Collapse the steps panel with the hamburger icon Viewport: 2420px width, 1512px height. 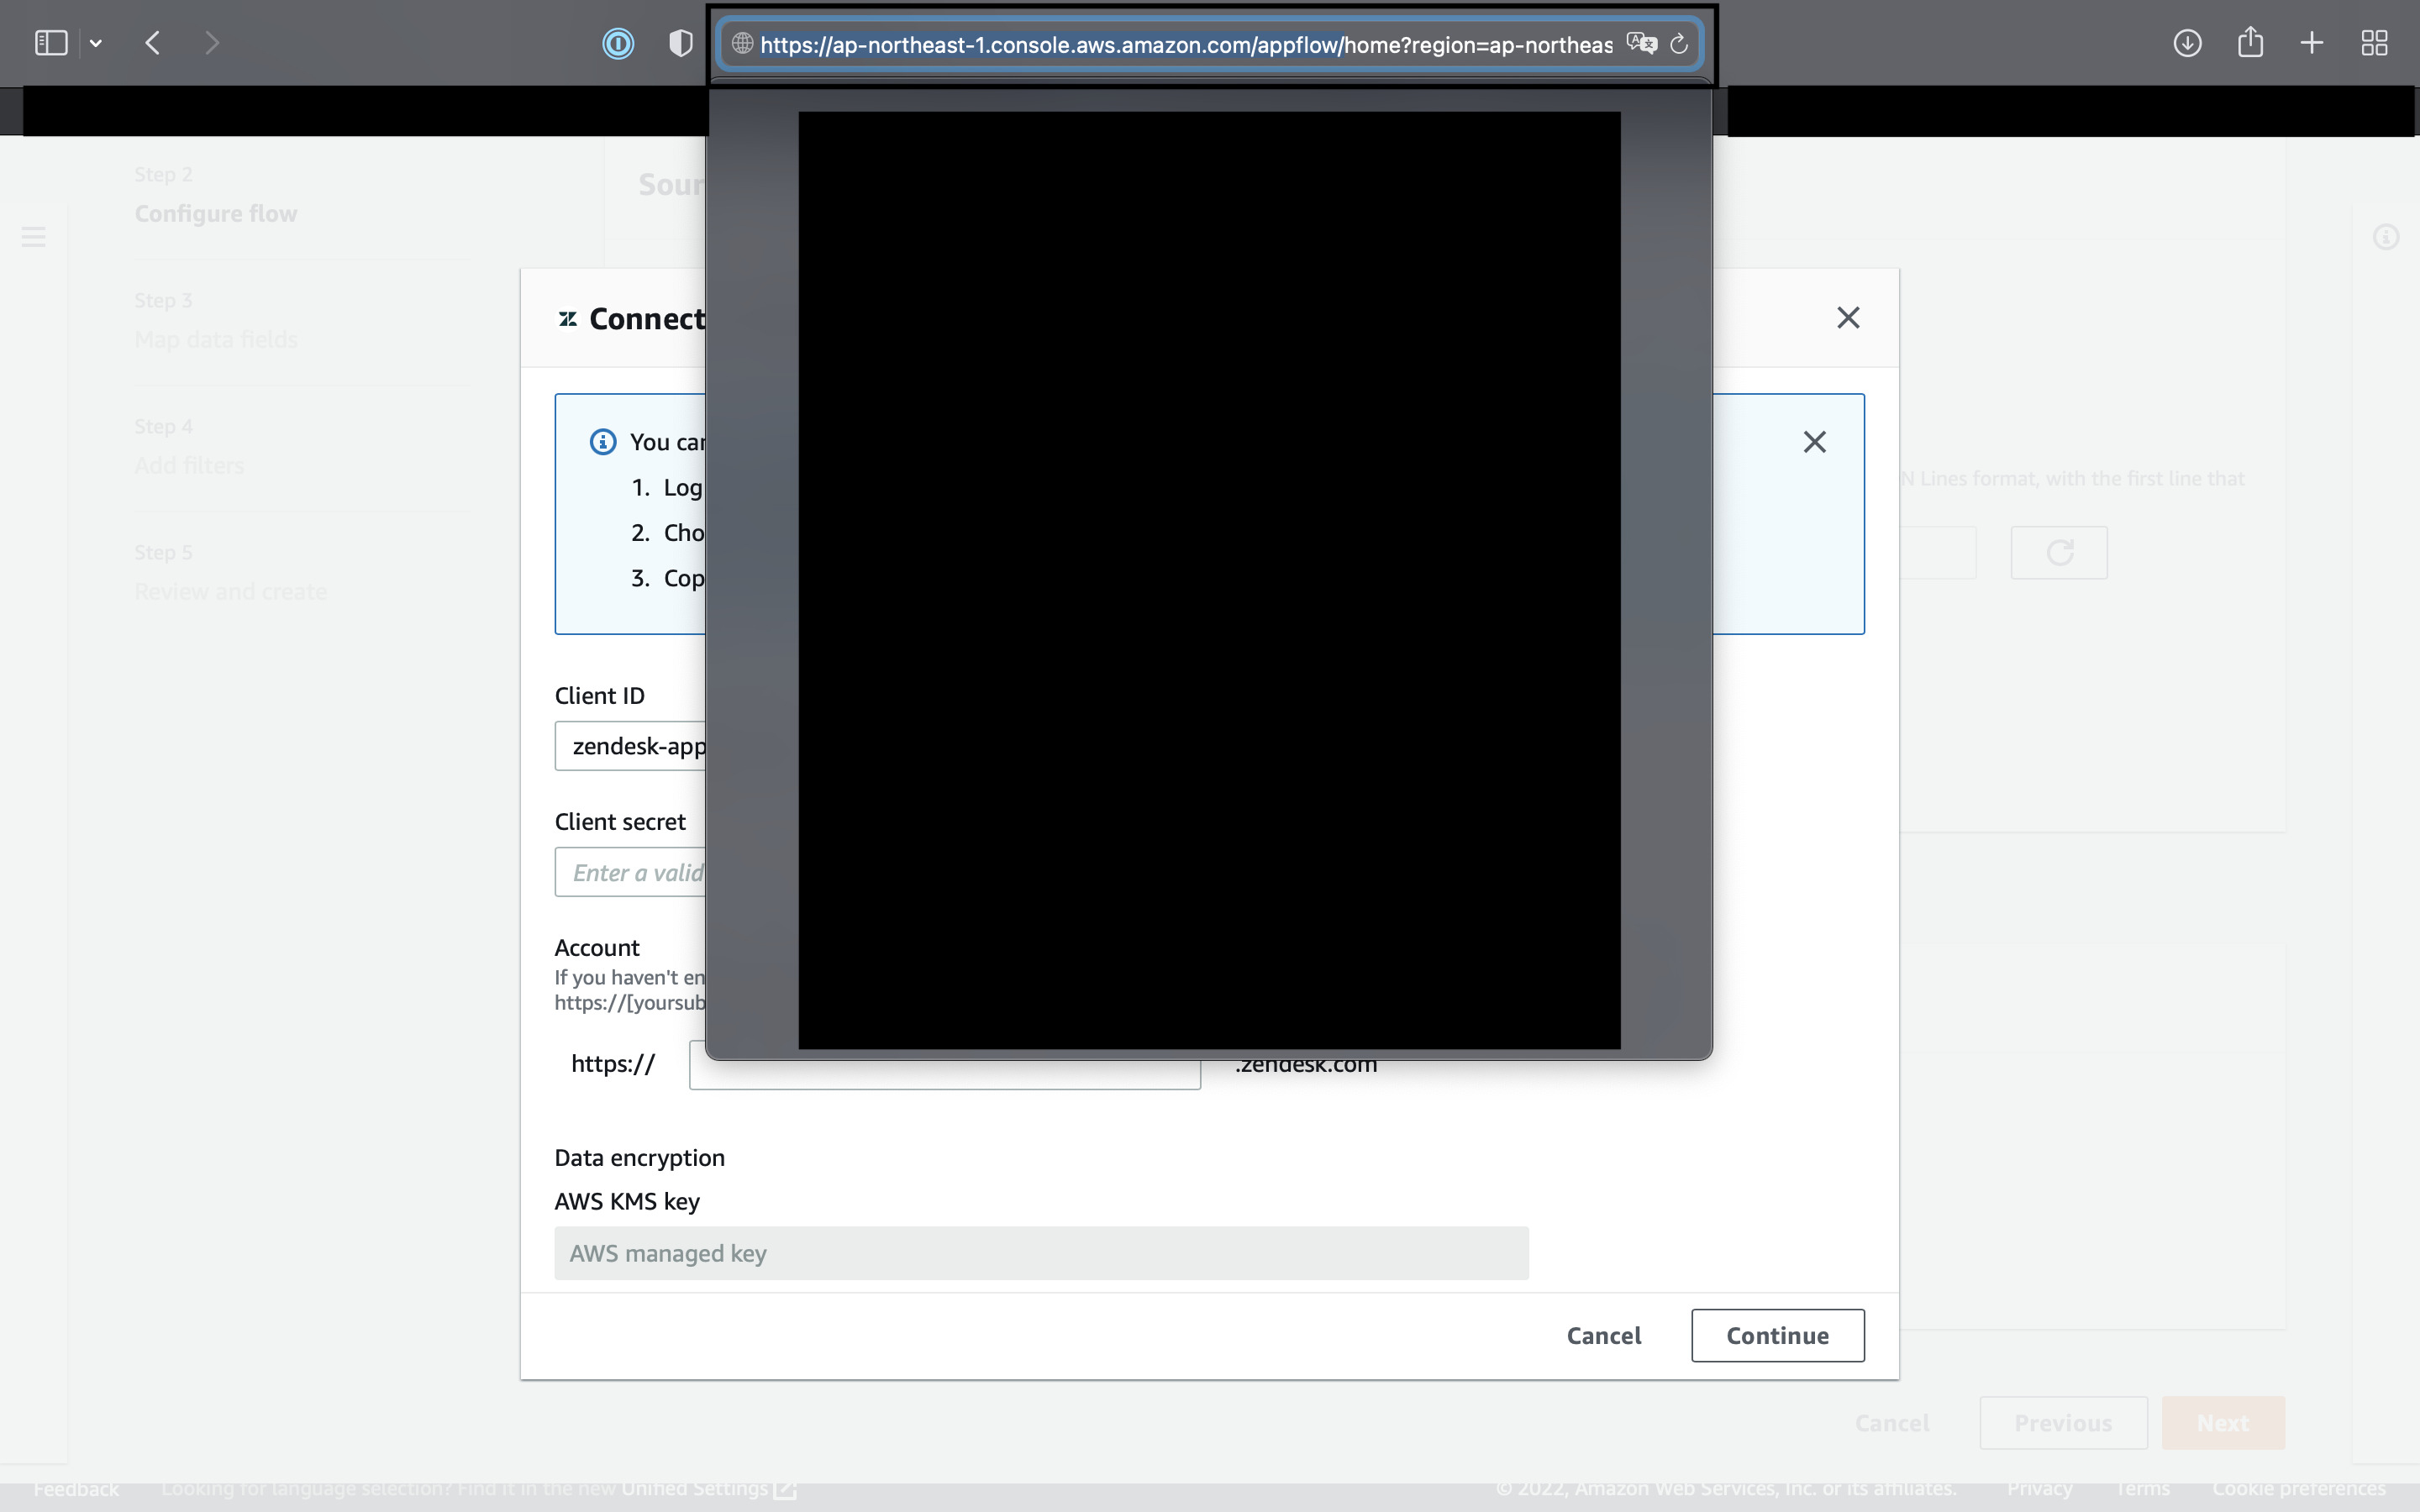33,237
